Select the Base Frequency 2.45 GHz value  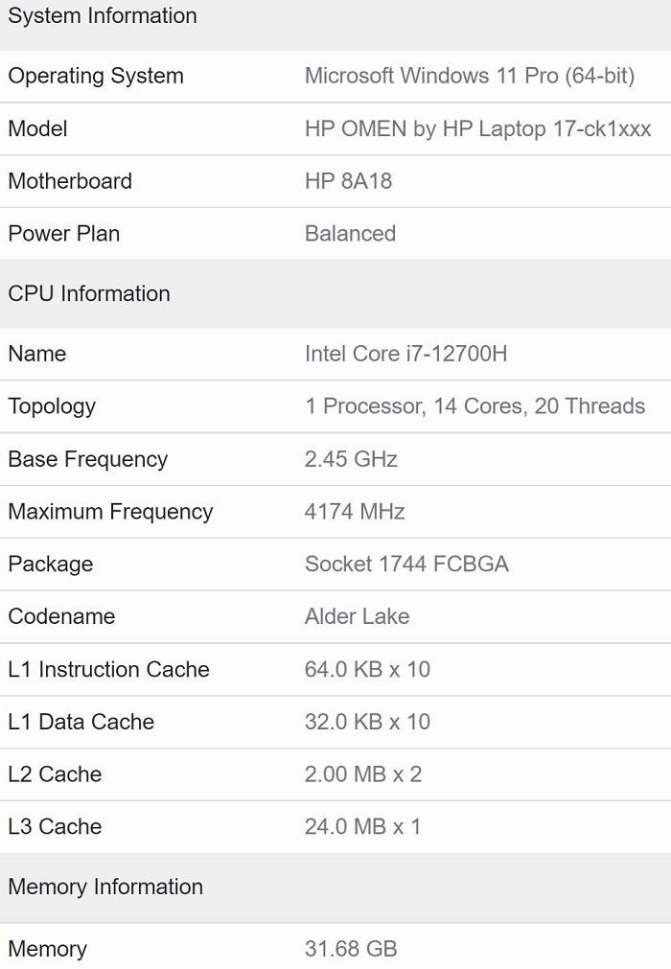[351, 459]
